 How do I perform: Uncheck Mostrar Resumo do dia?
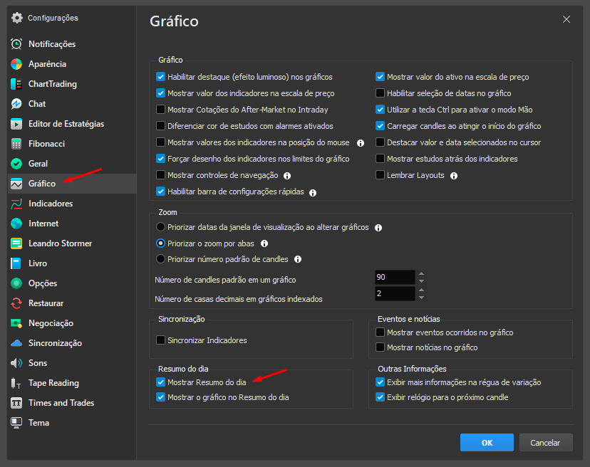click(x=160, y=382)
